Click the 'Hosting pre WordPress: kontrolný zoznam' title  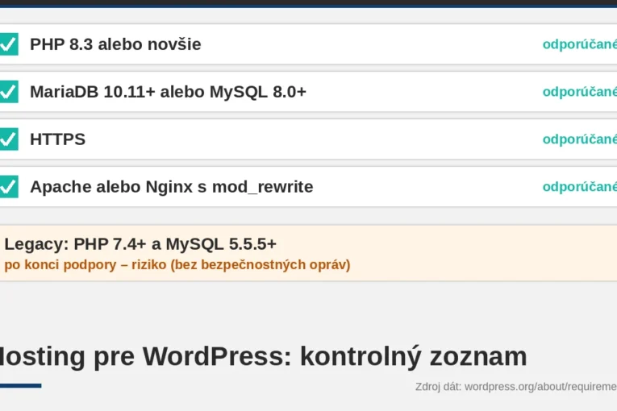pyautogui.click(x=263, y=356)
